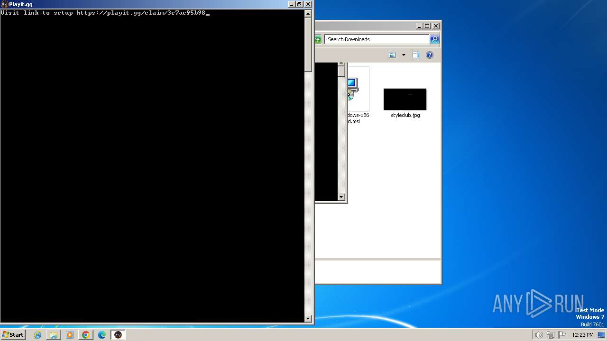
Task: Maximize the Downloads explorer window
Action: click(x=427, y=26)
